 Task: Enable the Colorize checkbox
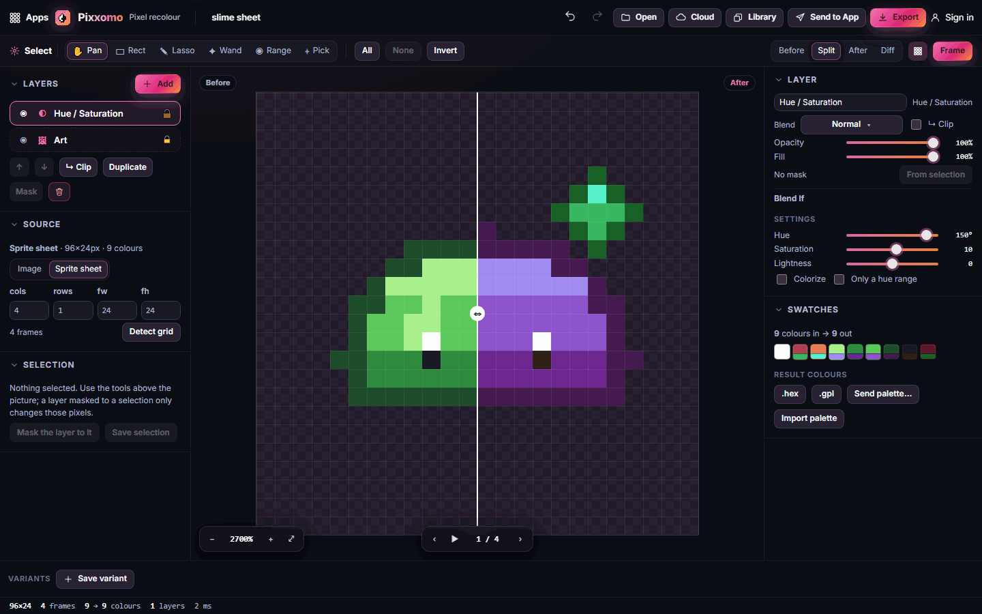point(782,279)
